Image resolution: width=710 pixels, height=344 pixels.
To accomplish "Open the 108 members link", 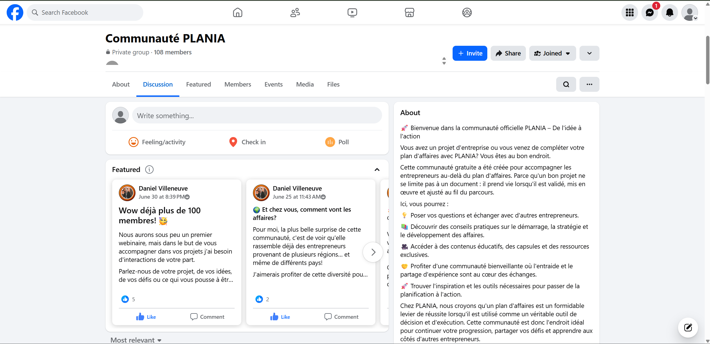I will [x=173, y=52].
